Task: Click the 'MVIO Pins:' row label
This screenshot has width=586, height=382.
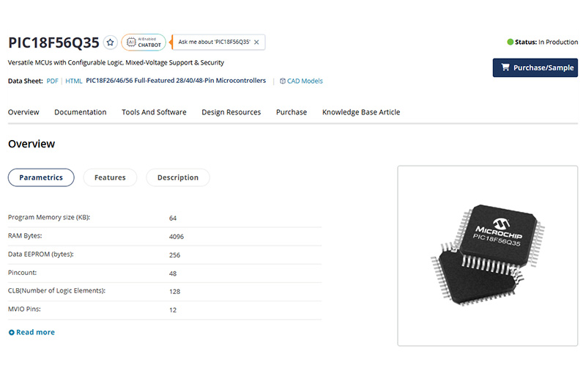Action: (x=24, y=309)
